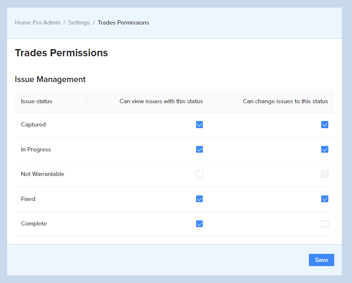
Task: Open the Home Pro Admin breadcrumb link
Action: [38, 22]
